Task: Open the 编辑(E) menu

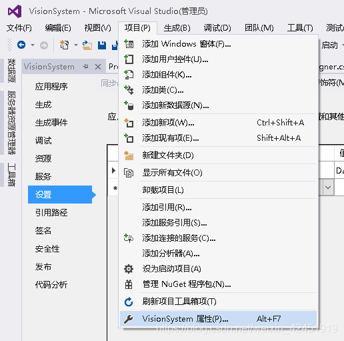Action: click(x=58, y=28)
